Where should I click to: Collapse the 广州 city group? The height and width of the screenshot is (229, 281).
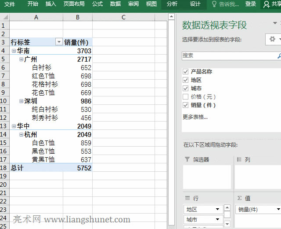[21, 59]
